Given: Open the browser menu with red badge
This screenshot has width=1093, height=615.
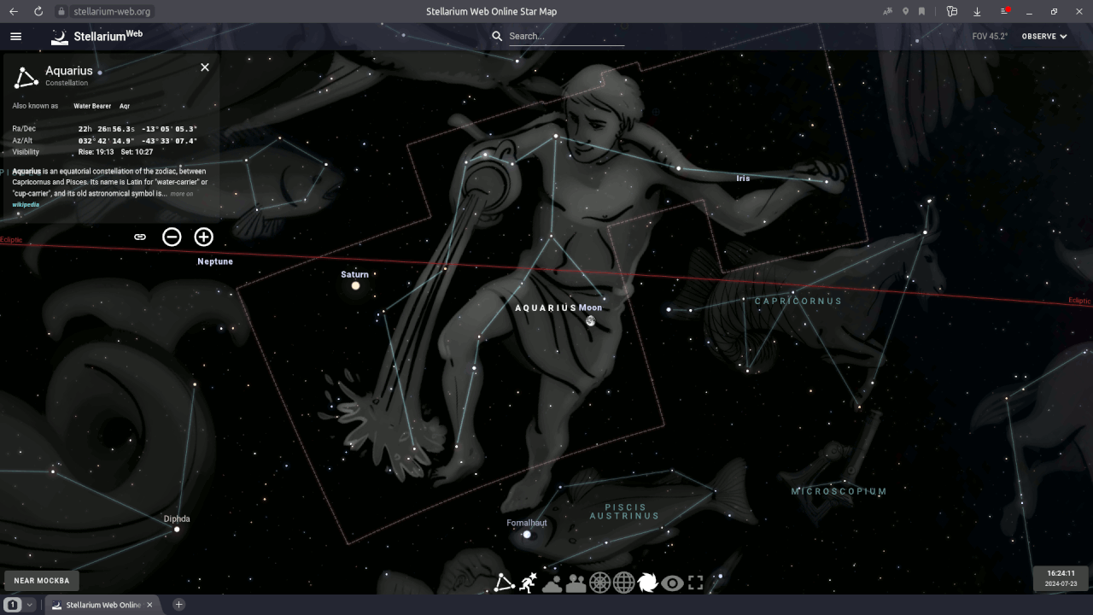Looking at the screenshot, I should 1005,11.
